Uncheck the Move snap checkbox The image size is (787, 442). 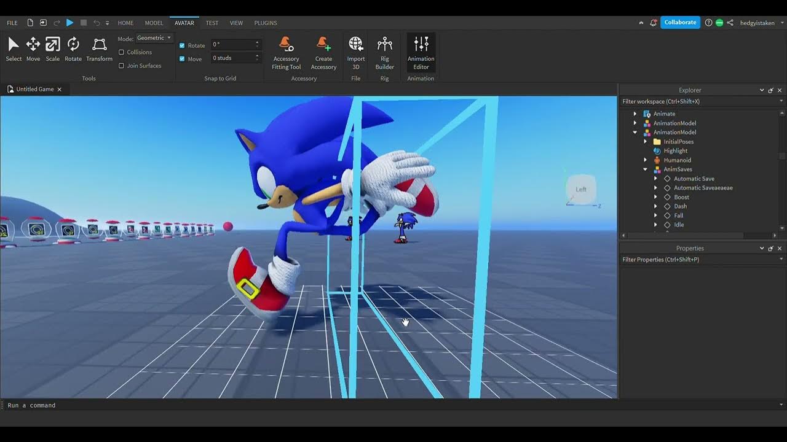182,59
